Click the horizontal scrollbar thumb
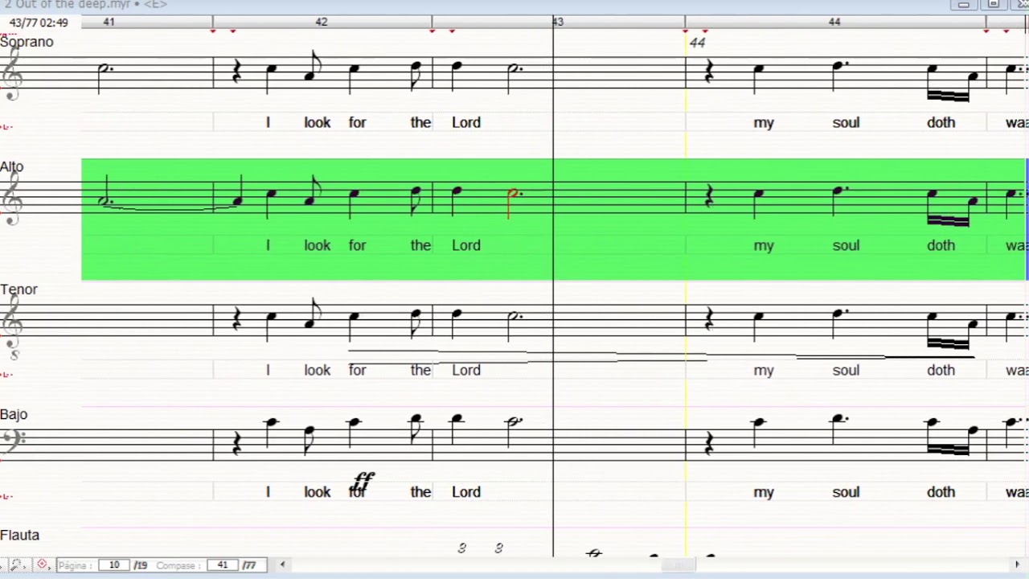The width and height of the screenshot is (1029, 579). [678, 565]
